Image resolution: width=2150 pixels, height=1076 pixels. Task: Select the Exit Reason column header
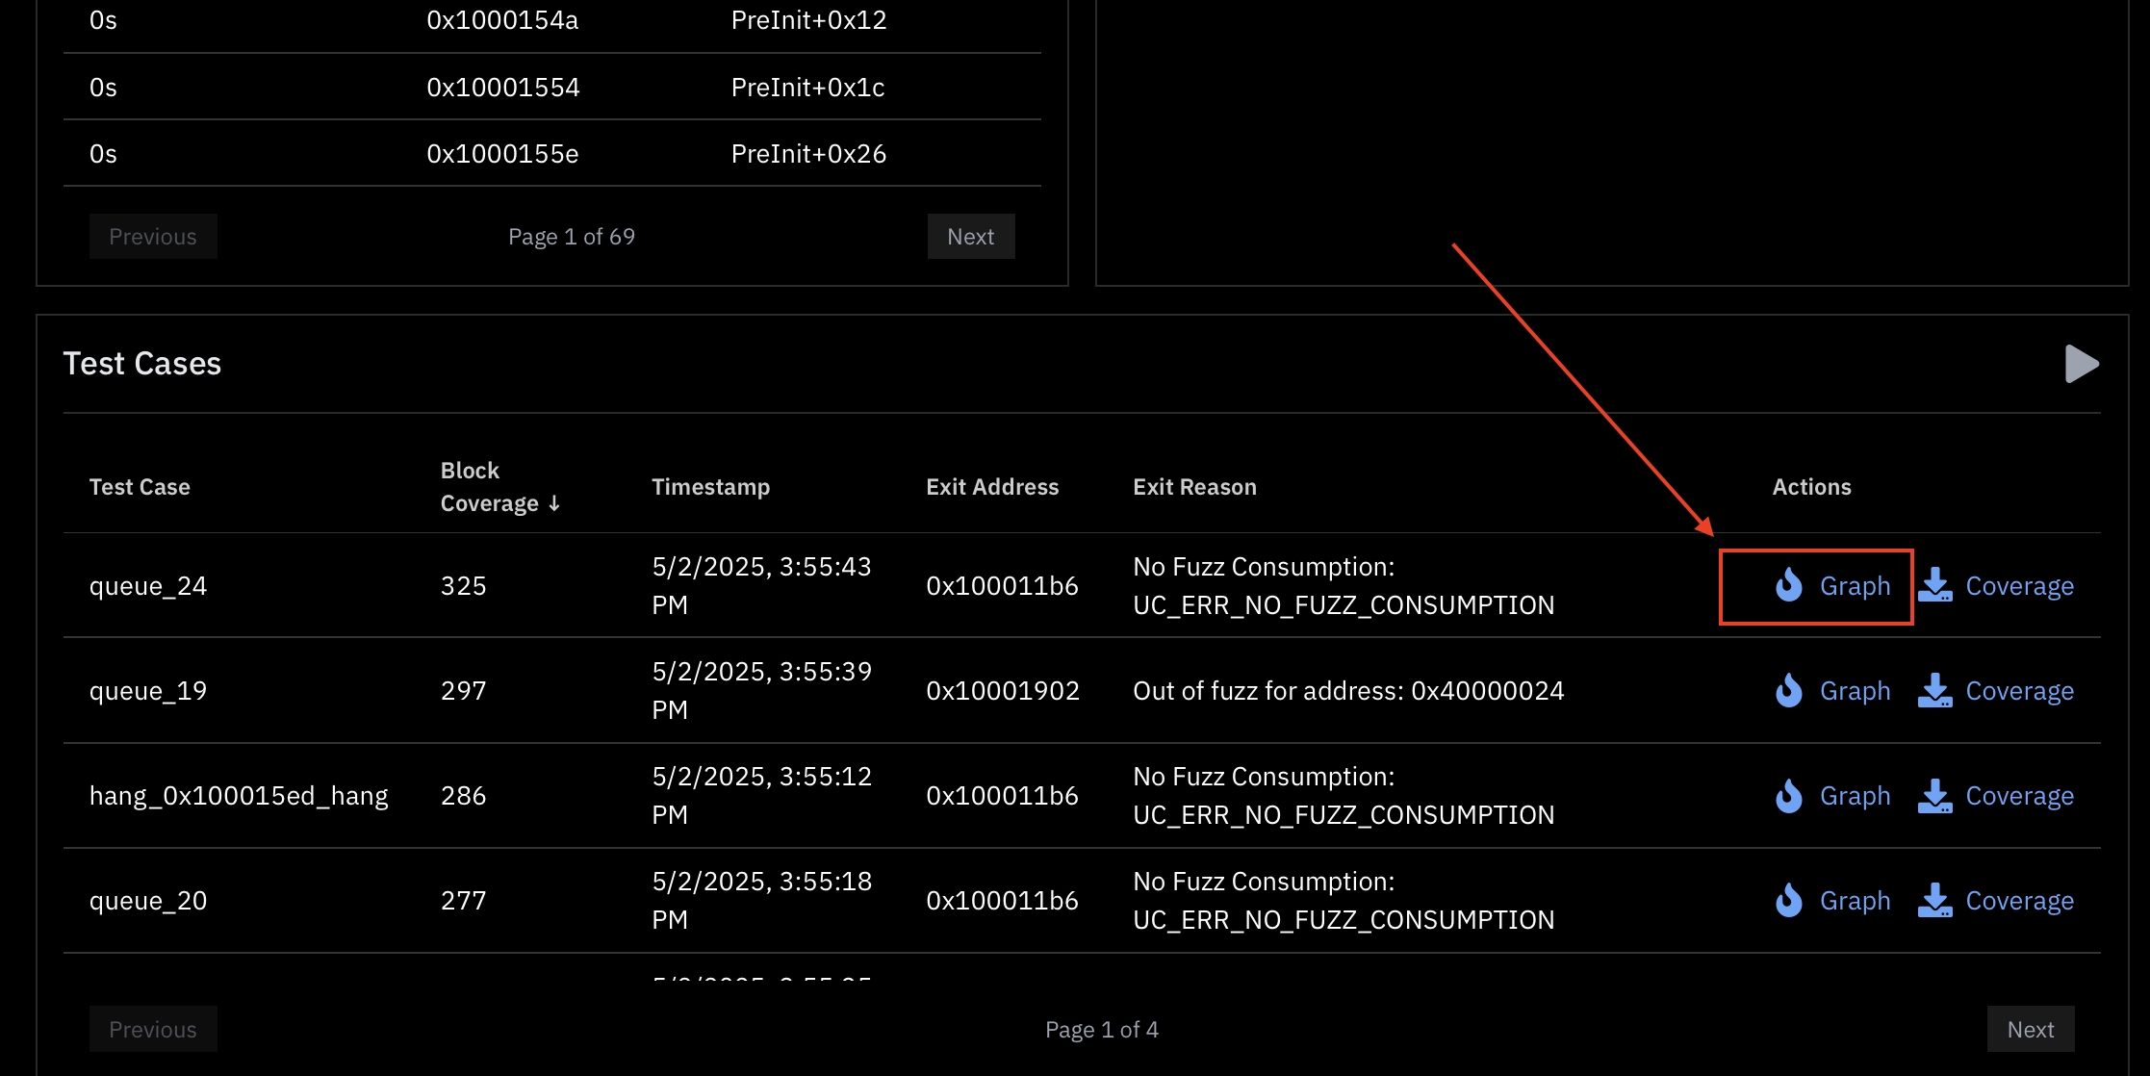coord(1194,486)
